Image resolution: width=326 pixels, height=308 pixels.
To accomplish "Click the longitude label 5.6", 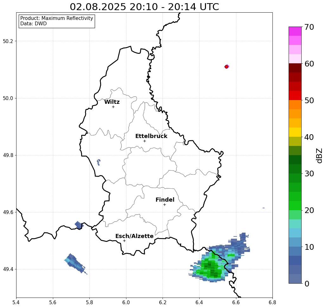I will click(x=53, y=302).
